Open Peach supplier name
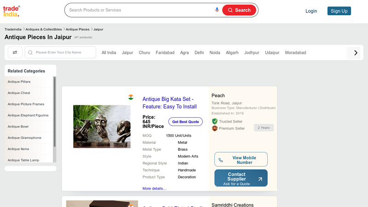368x207 pixels. pyautogui.click(x=218, y=96)
